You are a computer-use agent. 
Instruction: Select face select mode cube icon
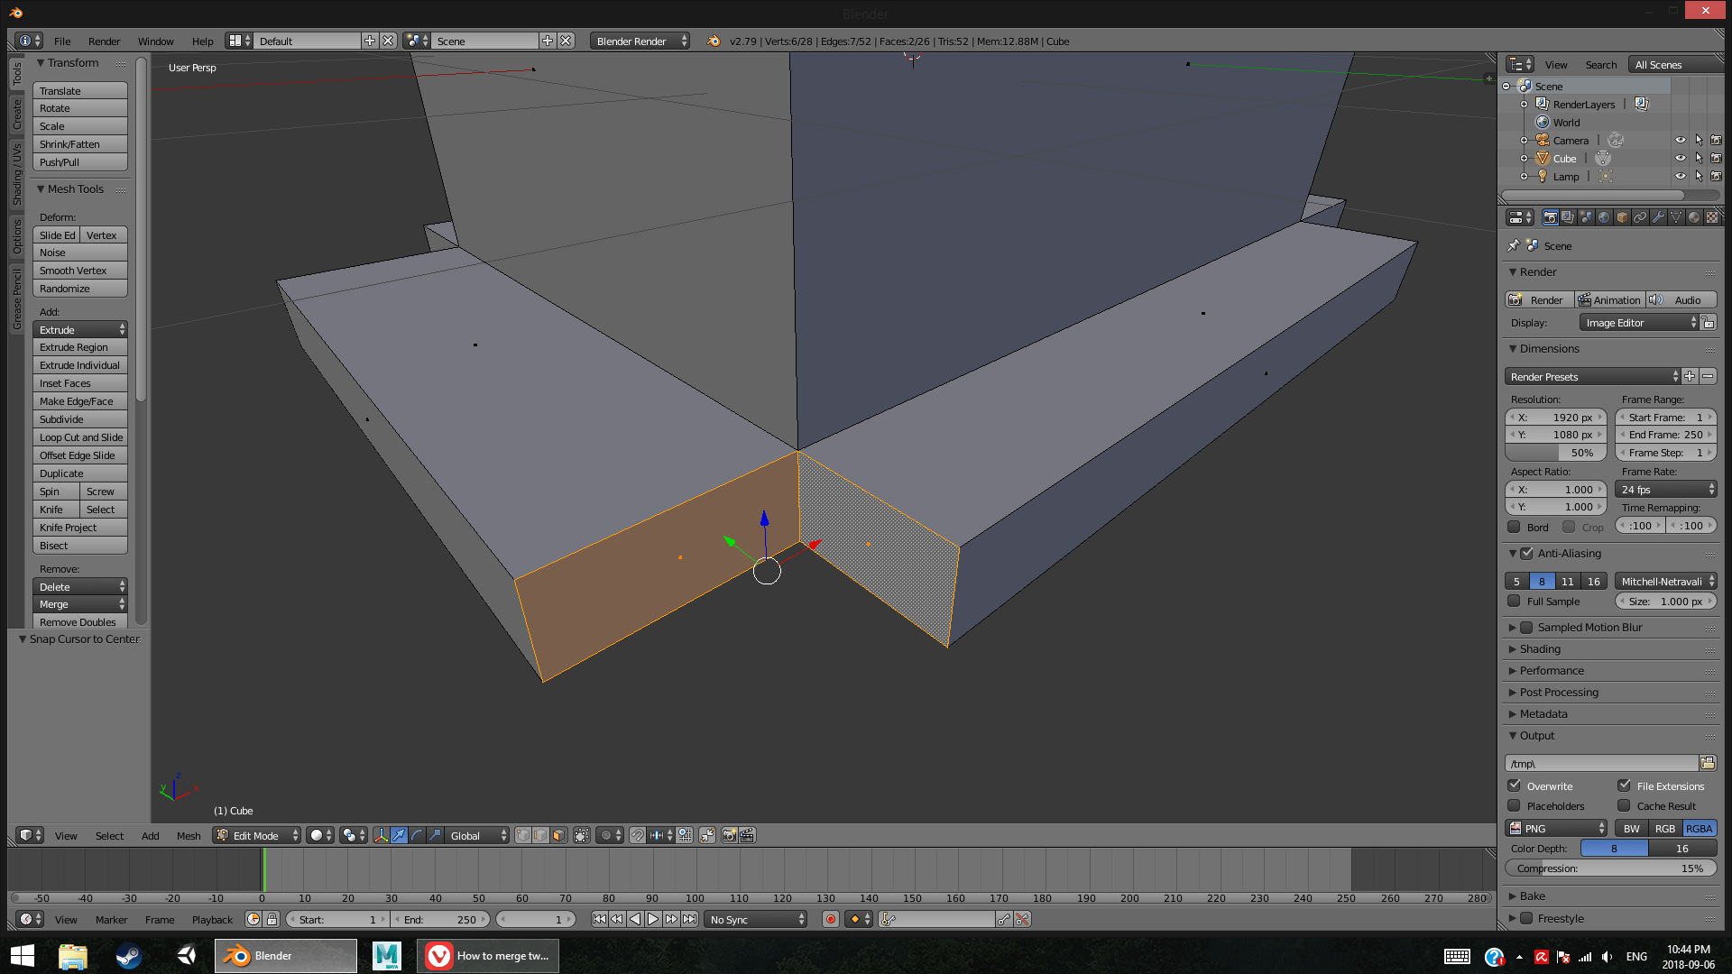pyautogui.click(x=558, y=835)
